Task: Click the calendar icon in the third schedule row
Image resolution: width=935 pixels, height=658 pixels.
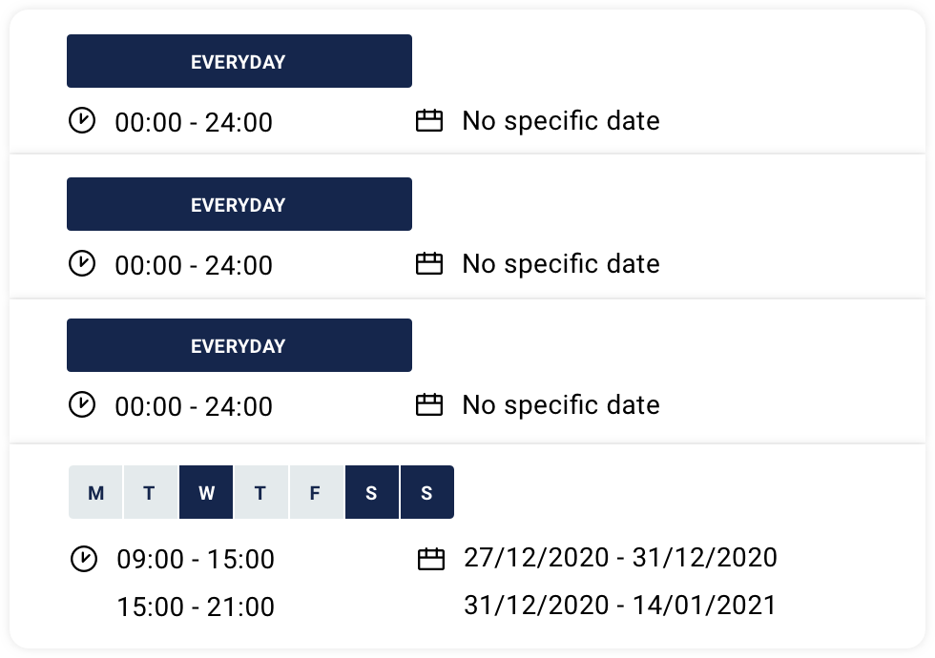Action: click(429, 405)
